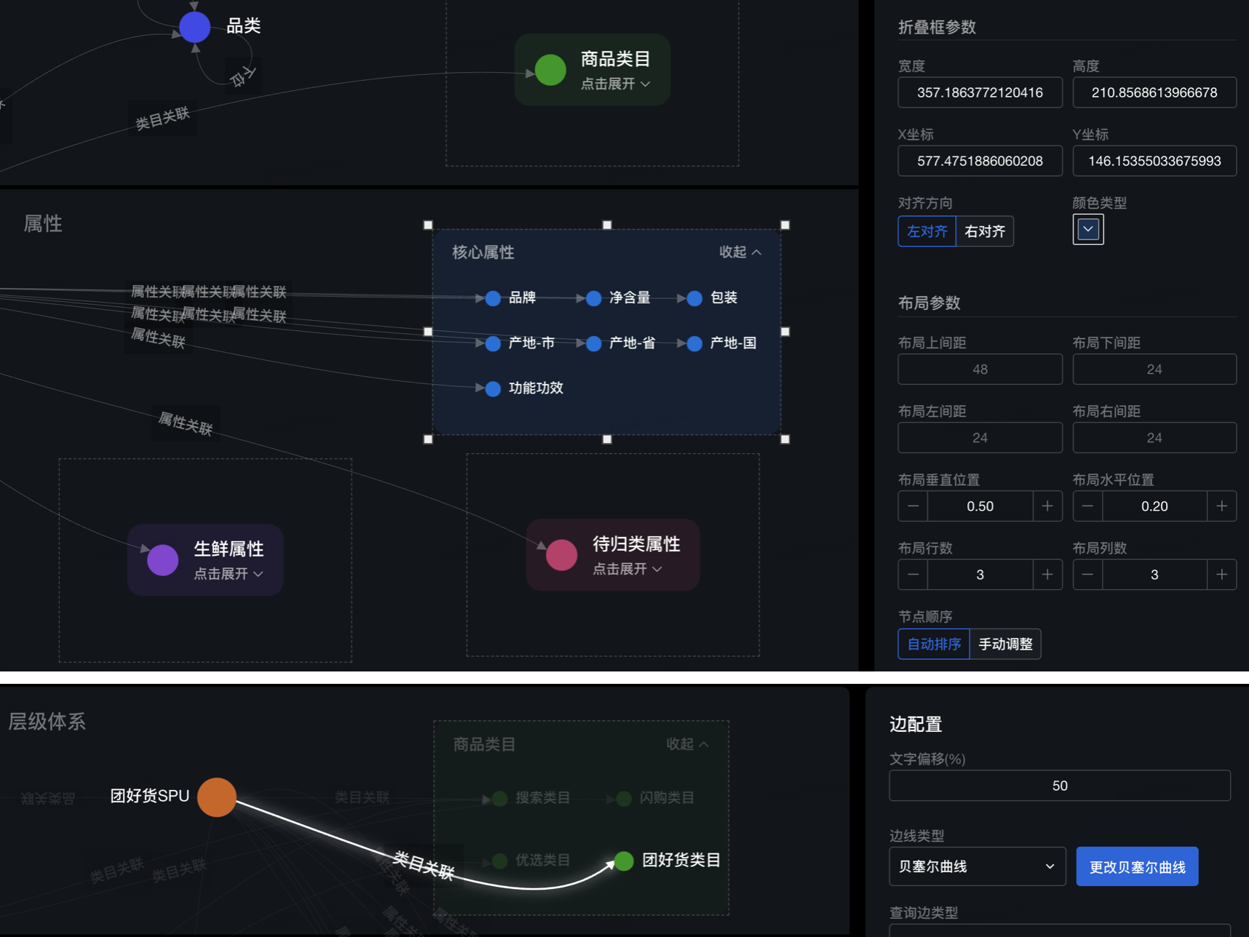This screenshot has height=937, width=1249.
Task: Click the Y坐标 input field
Action: pyautogui.click(x=1154, y=161)
